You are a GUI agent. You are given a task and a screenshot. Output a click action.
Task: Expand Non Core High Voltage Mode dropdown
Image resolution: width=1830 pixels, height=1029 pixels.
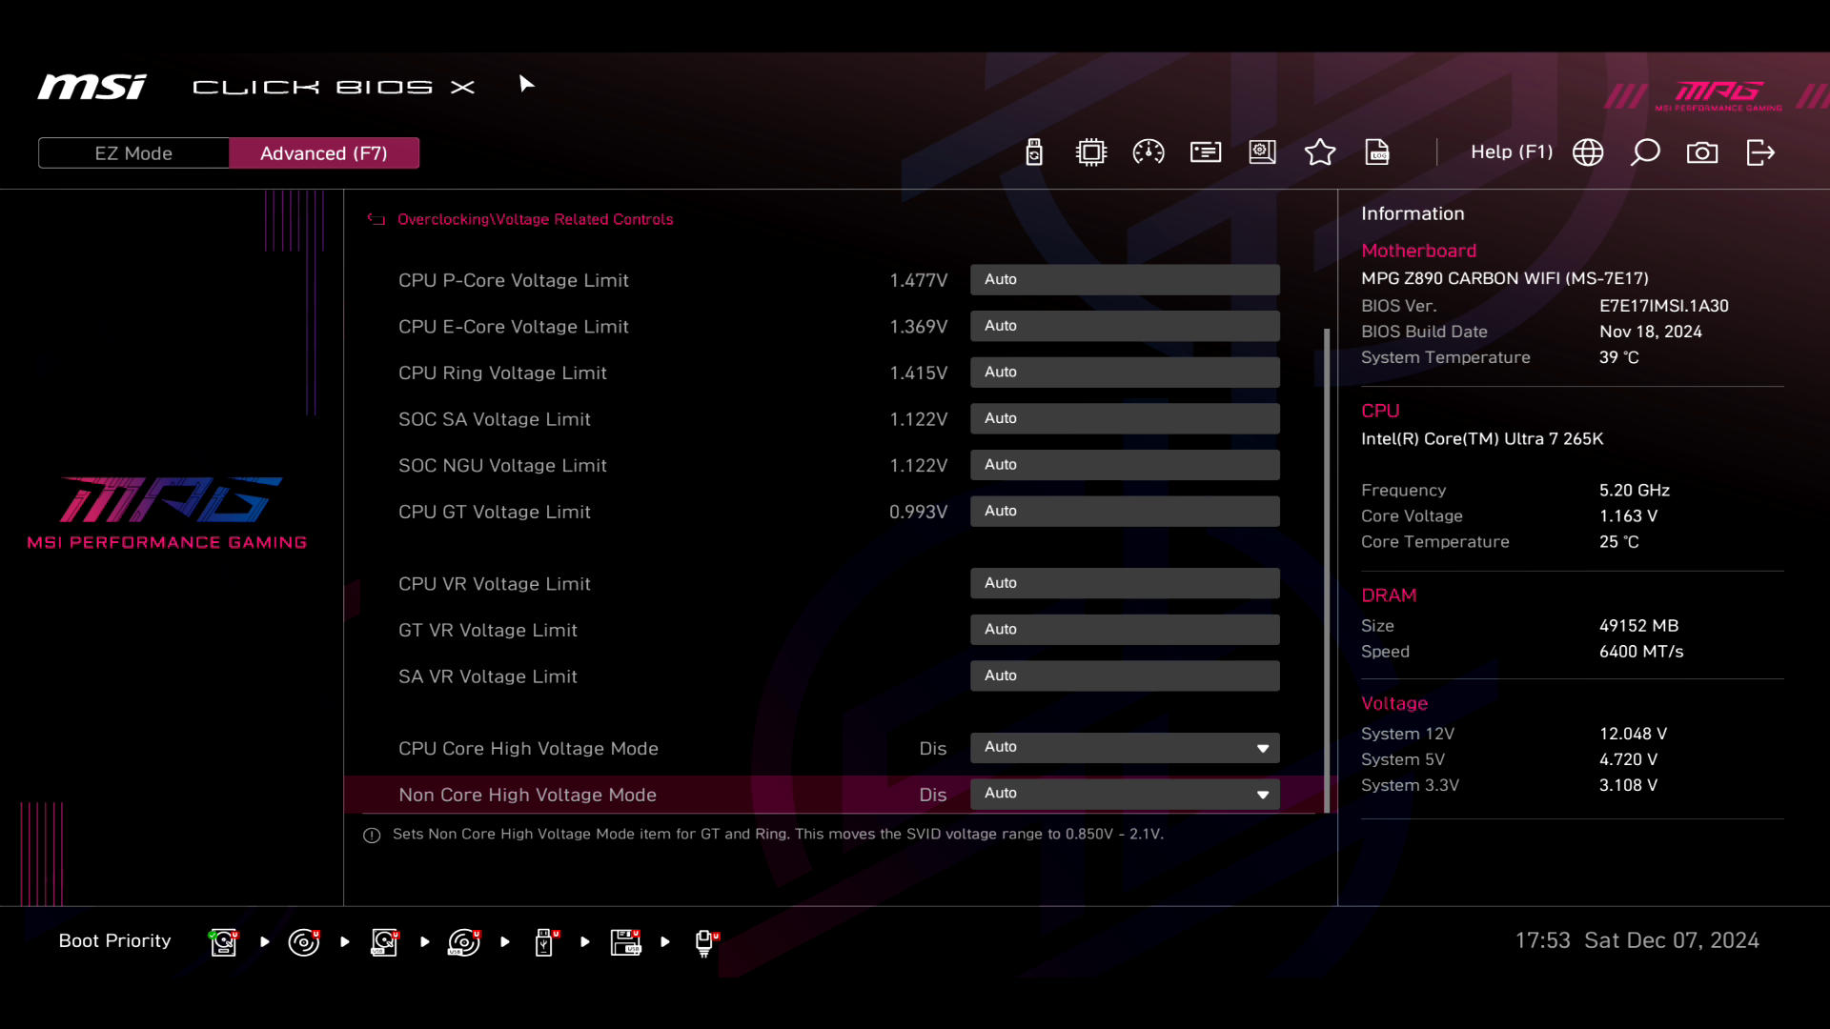click(1125, 794)
